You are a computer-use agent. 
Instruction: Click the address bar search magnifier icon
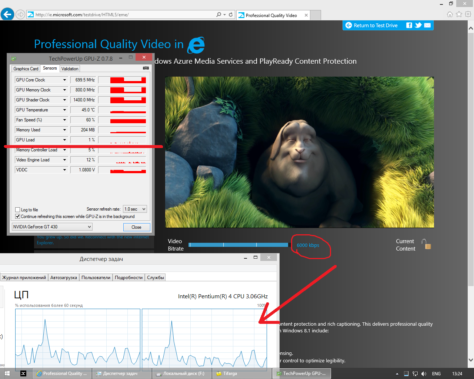(x=219, y=14)
